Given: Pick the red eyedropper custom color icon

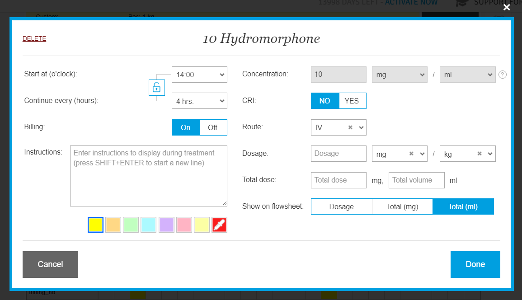Looking at the screenshot, I should [219, 225].
